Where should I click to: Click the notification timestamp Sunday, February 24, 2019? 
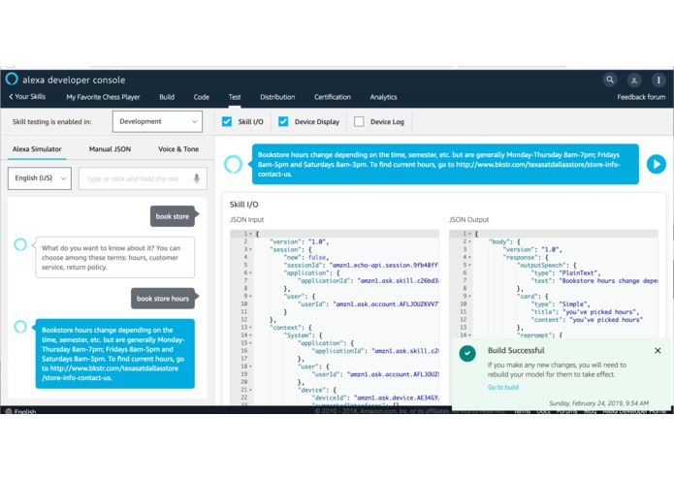coord(598,403)
